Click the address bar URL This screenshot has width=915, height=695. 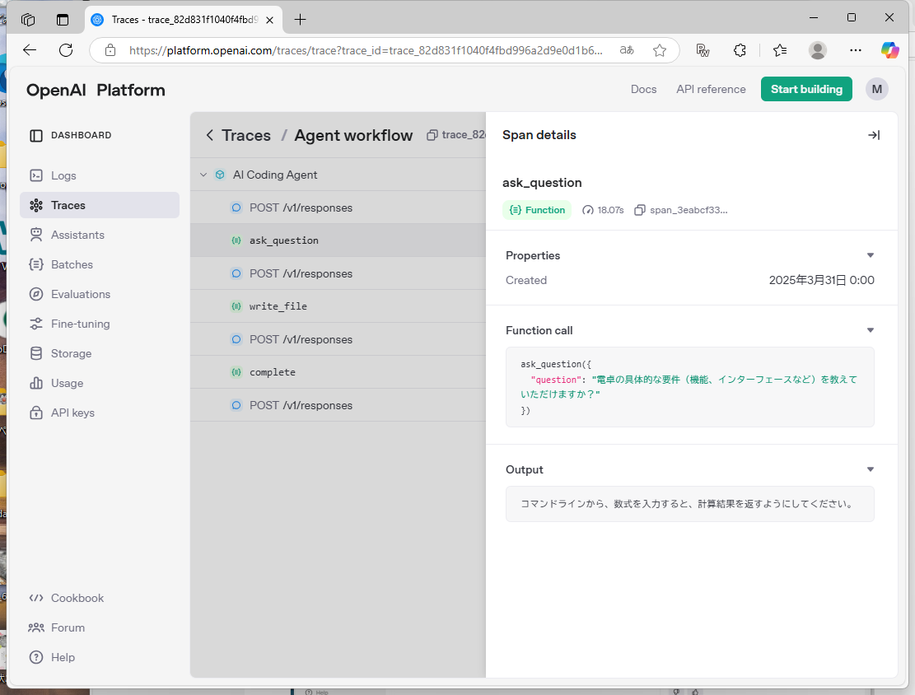coord(366,50)
